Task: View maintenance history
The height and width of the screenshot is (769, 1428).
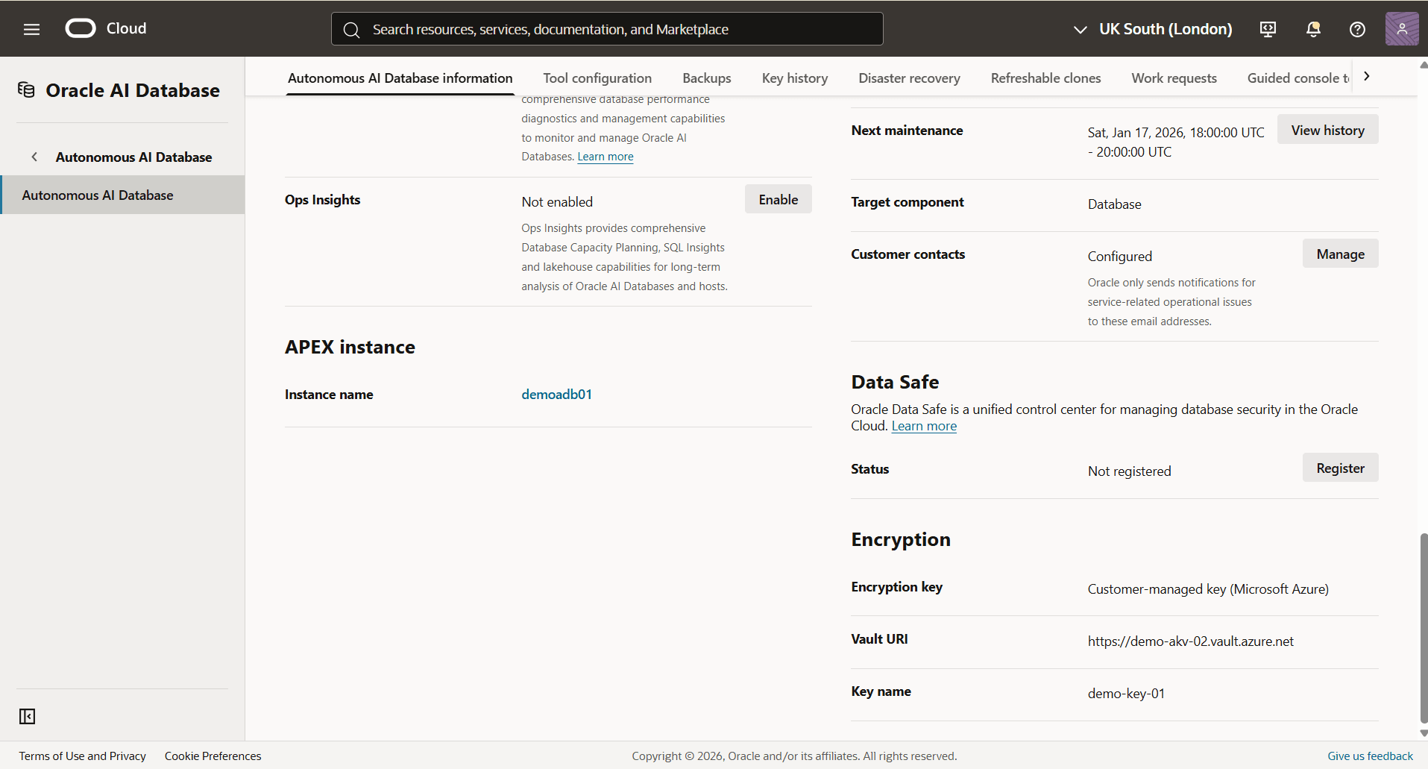Action: pos(1327,129)
